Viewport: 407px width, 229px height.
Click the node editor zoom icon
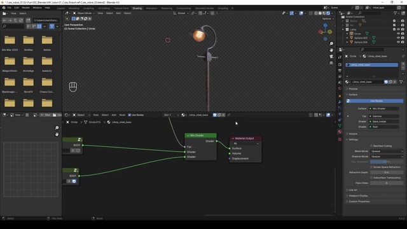(x=57, y=128)
